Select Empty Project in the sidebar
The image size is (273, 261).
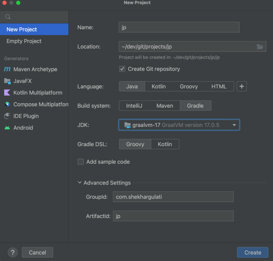click(x=24, y=41)
